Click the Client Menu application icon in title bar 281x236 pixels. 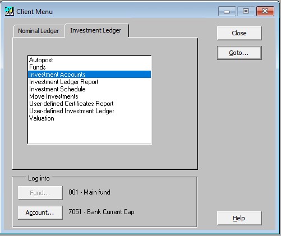click(x=10, y=11)
